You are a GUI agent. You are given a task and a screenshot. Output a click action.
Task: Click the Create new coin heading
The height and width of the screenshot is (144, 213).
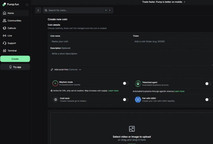click(x=58, y=19)
